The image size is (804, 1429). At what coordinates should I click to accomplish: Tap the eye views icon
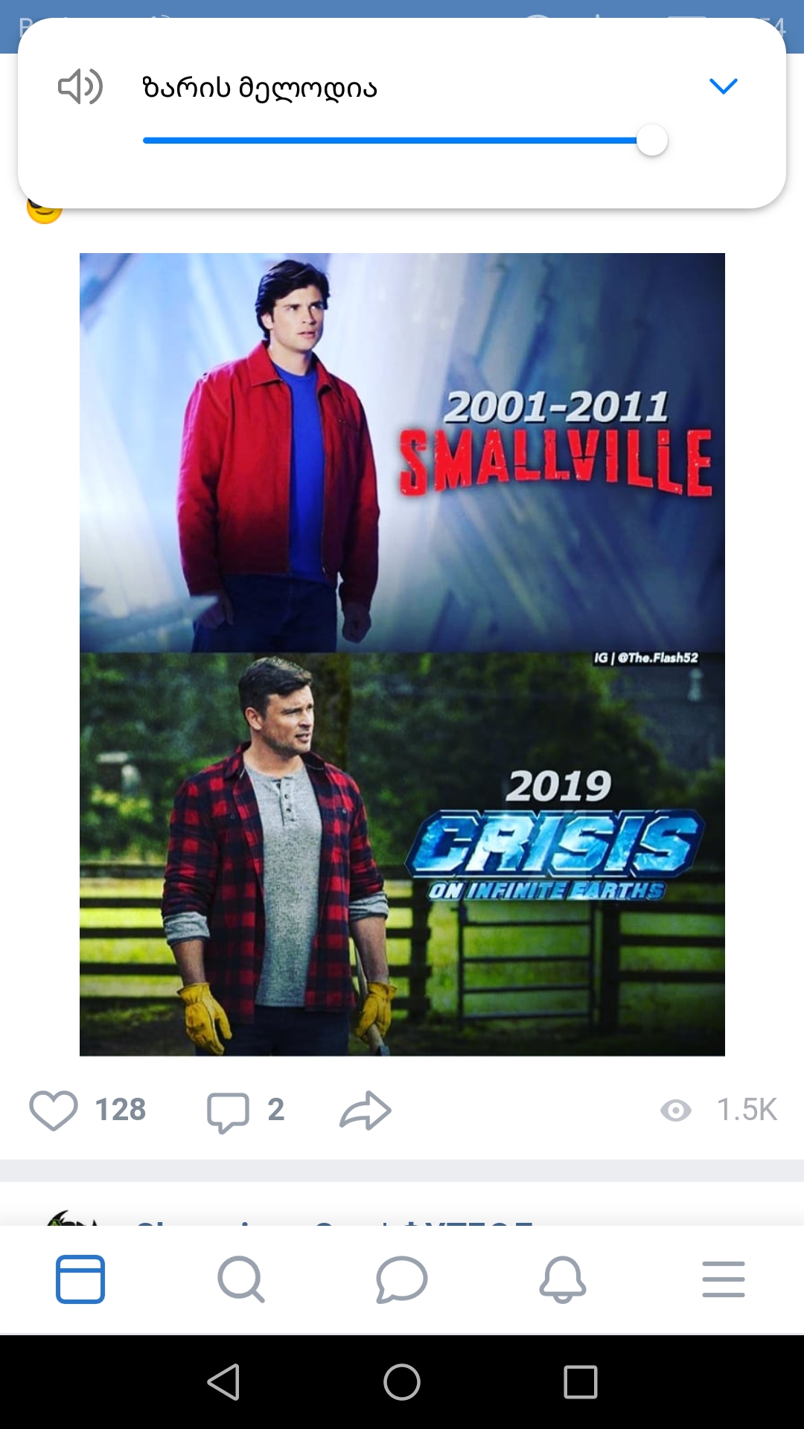(676, 1110)
